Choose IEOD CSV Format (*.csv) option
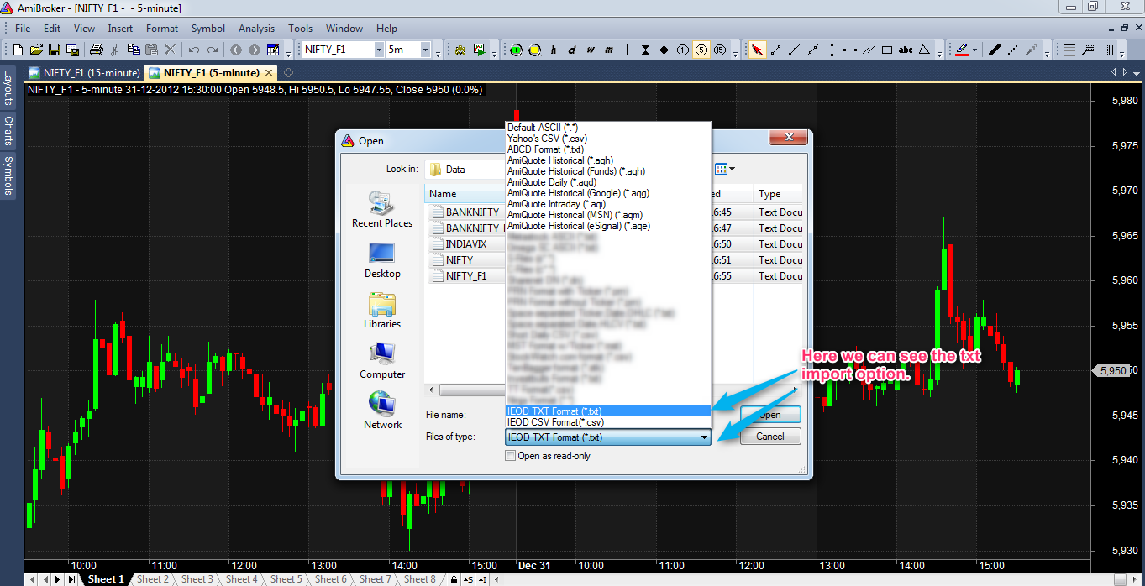Image resolution: width=1145 pixels, height=586 pixels. [608, 422]
